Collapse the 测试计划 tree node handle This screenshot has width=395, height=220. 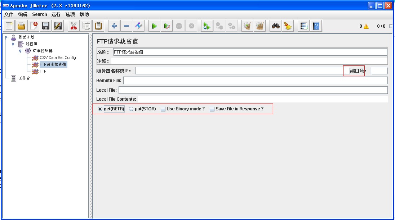point(6,37)
